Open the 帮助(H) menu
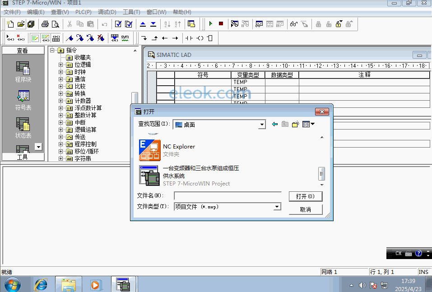 coord(182,12)
